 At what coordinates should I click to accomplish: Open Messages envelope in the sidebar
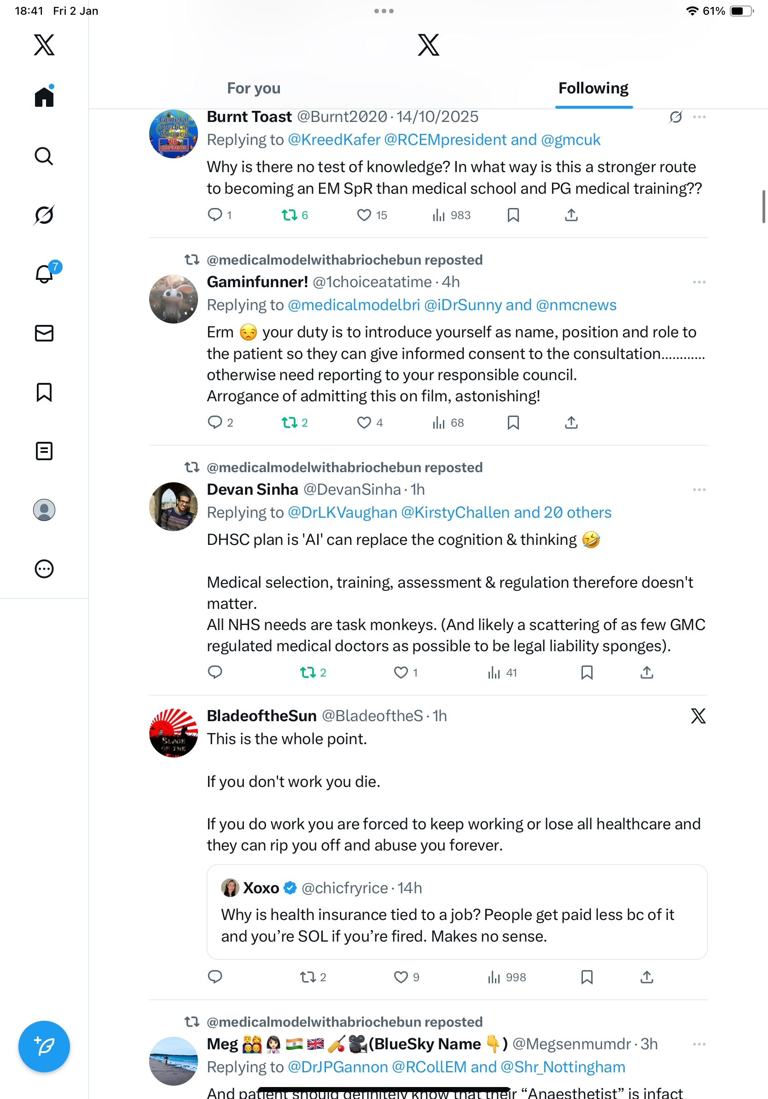[44, 333]
